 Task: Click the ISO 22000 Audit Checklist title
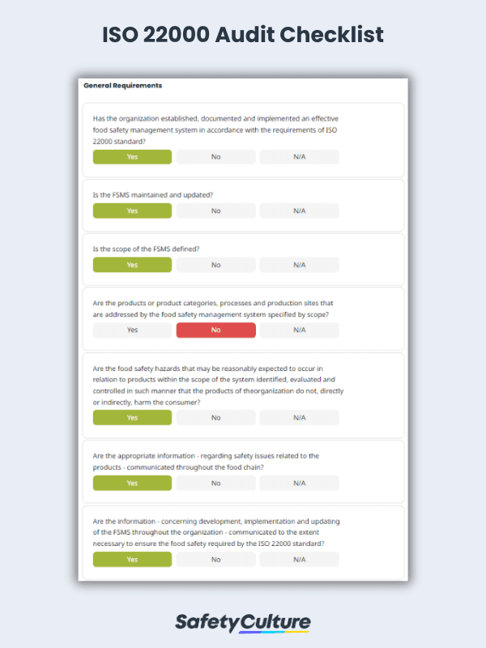(243, 35)
